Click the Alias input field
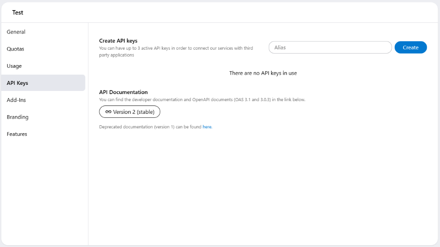Screen dimensions: 440x247 pos(330,47)
